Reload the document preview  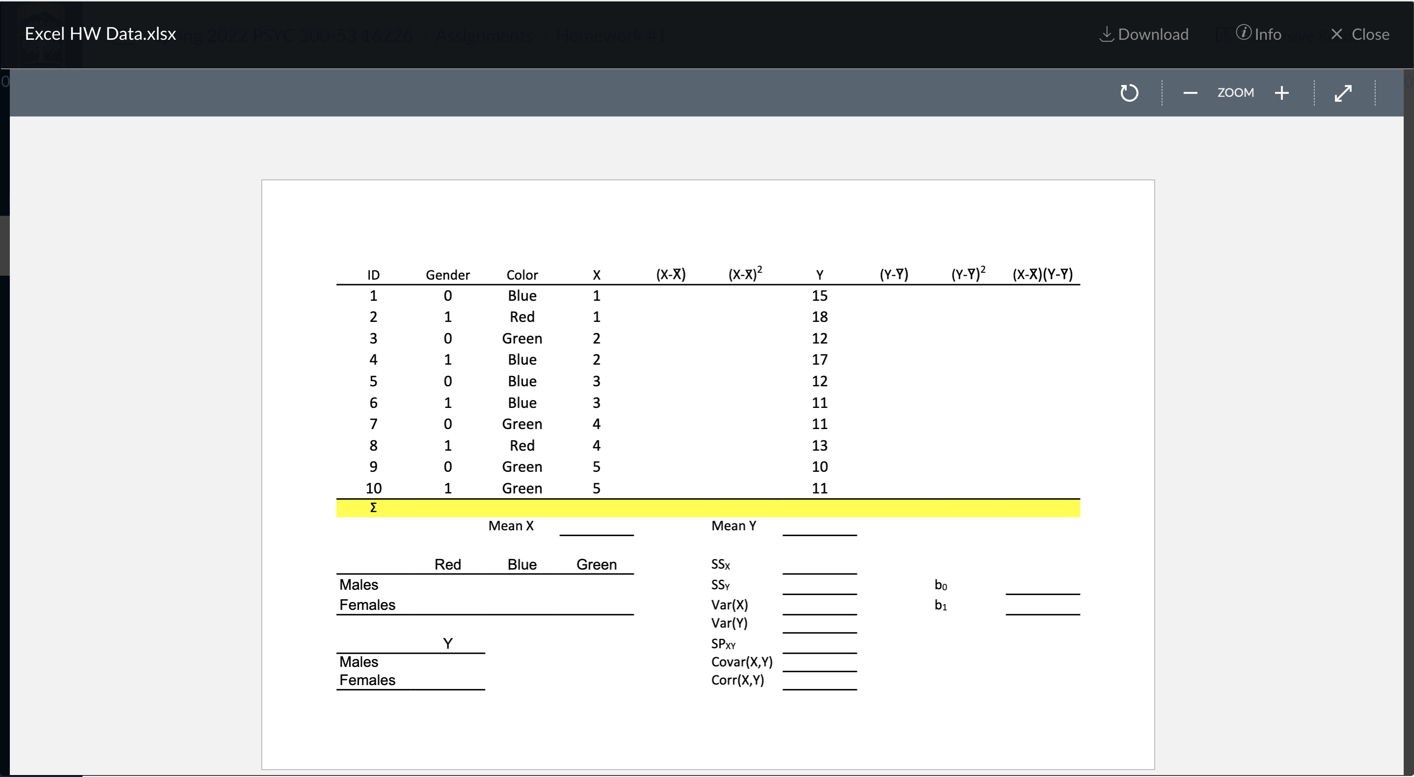click(1129, 92)
